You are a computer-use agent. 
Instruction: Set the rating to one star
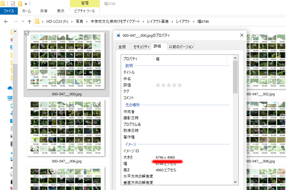point(158,85)
